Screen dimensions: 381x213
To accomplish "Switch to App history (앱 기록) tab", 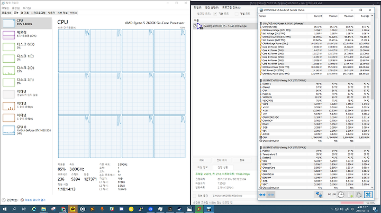I will click(25, 13).
